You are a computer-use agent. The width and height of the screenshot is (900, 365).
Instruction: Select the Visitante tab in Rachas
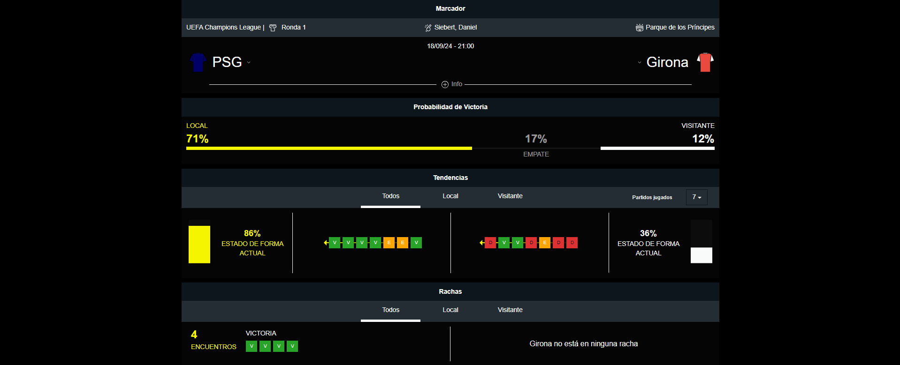point(510,310)
